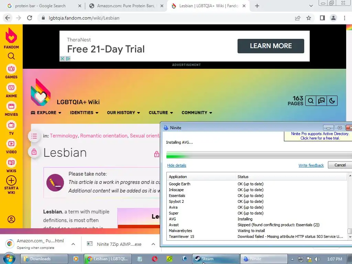Screen dimensions: 352x264
Task: Click Learn More on TheraNest ad
Action: click(271, 46)
